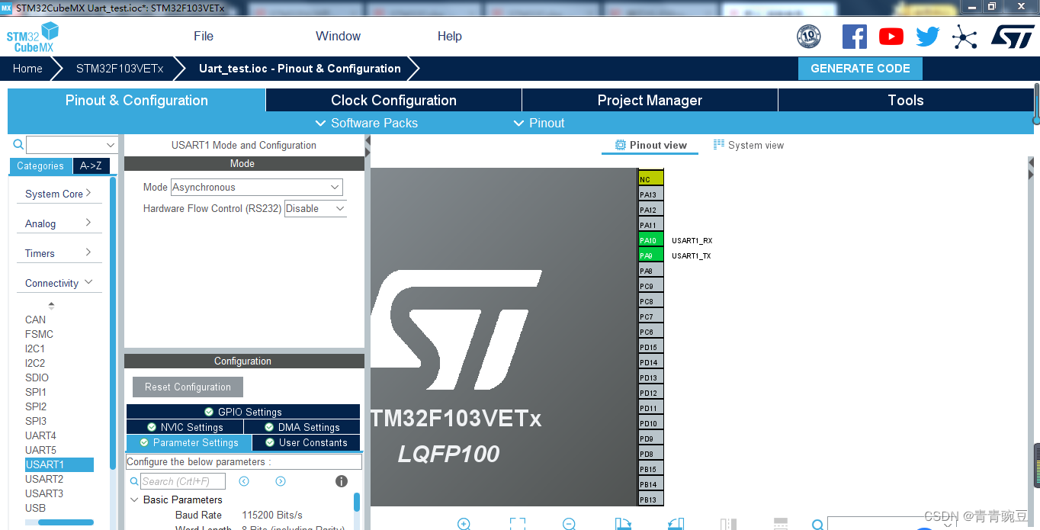Open the NVIC Settings tab
1040x530 pixels.
(185, 427)
